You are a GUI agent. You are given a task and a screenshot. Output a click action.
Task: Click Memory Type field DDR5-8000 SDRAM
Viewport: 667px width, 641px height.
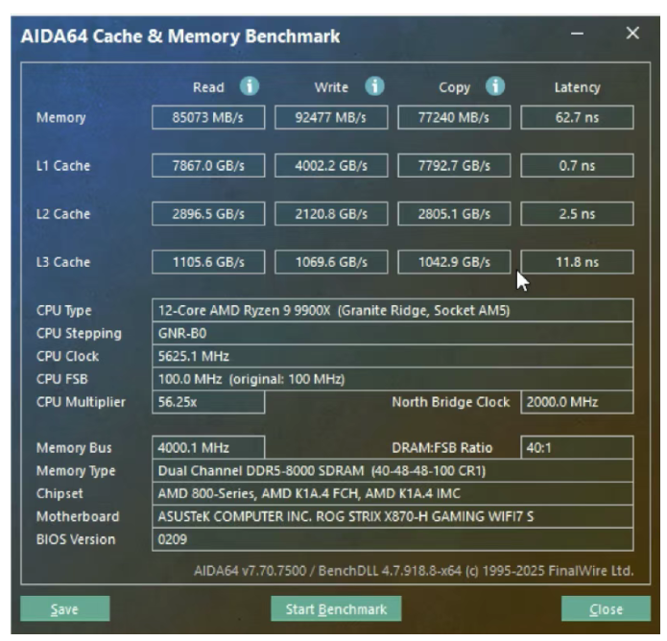pyautogui.click(x=393, y=470)
